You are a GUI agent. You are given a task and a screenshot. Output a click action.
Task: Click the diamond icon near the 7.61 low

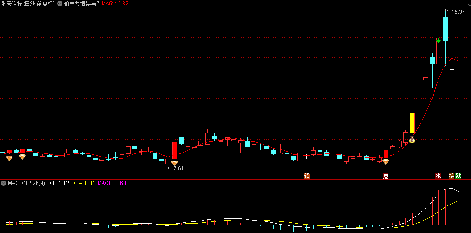coord(174,163)
